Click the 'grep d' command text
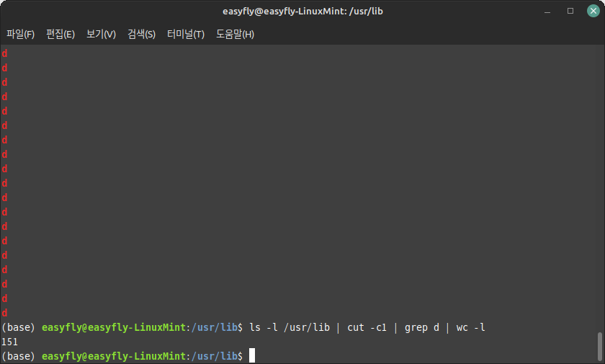 [422, 328]
